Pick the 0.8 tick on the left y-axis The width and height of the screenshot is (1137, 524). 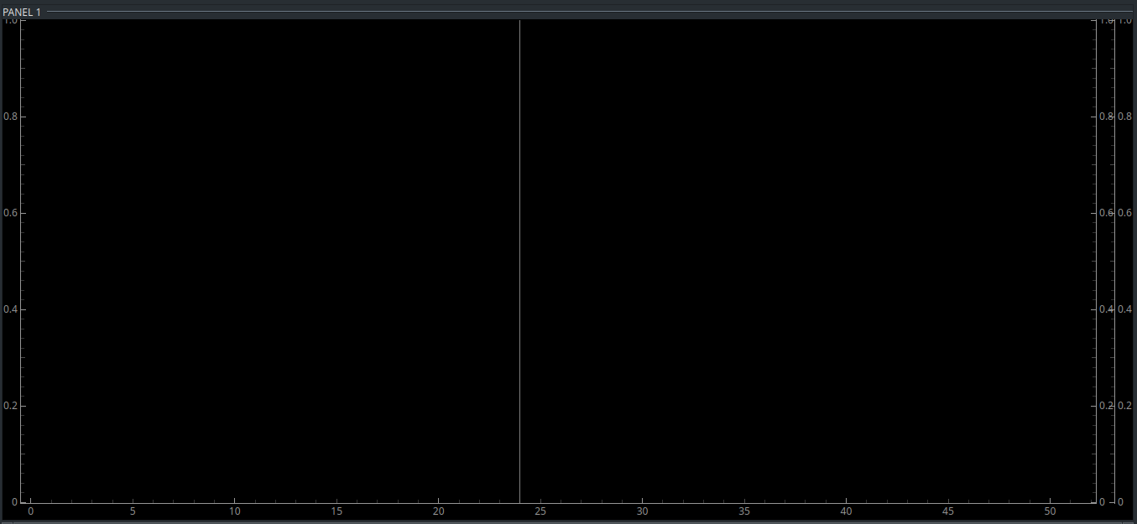click(9, 117)
